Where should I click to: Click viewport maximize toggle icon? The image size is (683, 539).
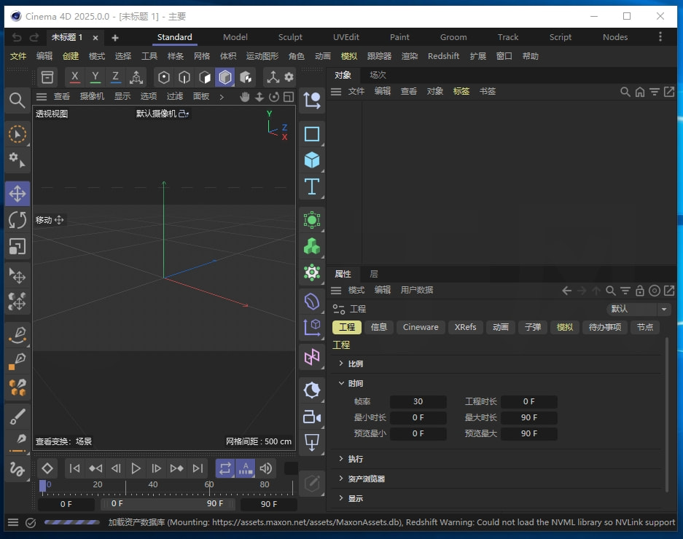[289, 97]
